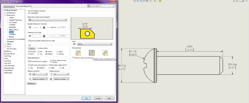
Task: Click the Font... button
Action: pos(32,48)
